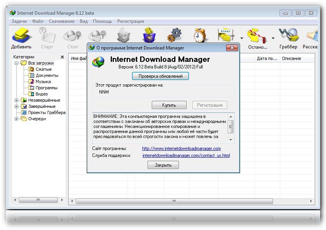
Task: Click the Stop All toolbar icon
Action: [97, 36]
